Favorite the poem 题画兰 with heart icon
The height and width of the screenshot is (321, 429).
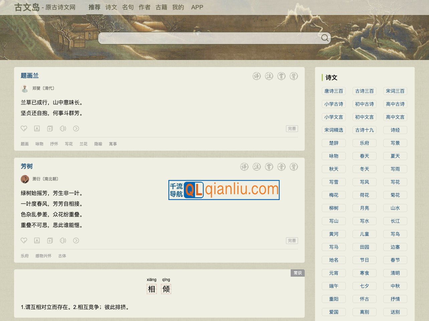[24, 129]
